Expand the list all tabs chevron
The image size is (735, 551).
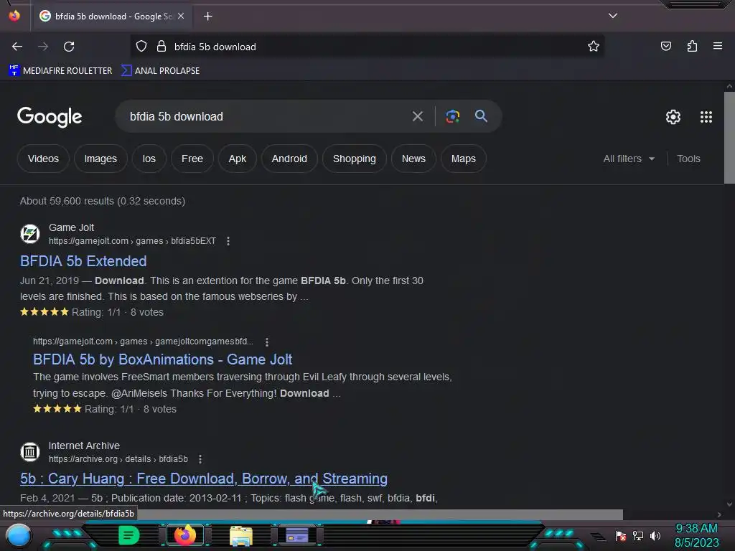pos(613,16)
